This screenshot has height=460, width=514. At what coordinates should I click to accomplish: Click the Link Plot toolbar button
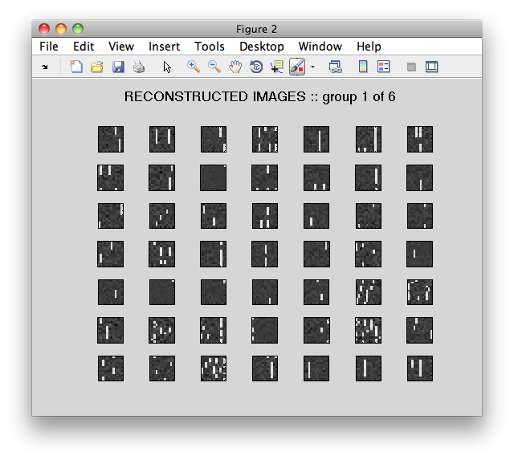335,67
